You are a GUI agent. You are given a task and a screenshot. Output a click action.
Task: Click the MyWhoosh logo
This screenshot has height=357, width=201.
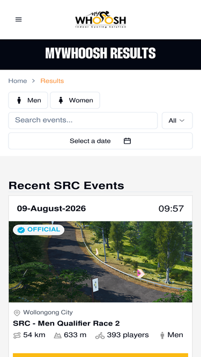[x=101, y=20]
